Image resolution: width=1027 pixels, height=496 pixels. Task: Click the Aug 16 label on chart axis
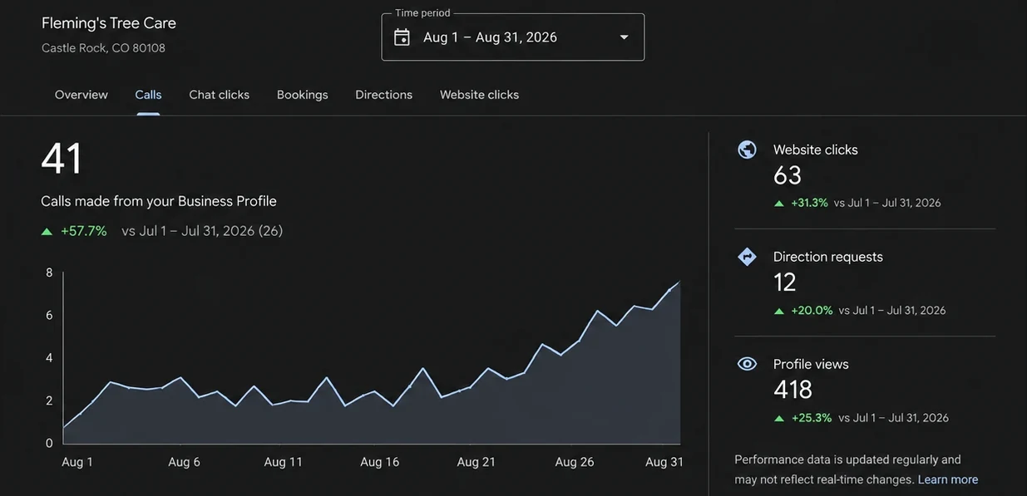[x=379, y=462]
